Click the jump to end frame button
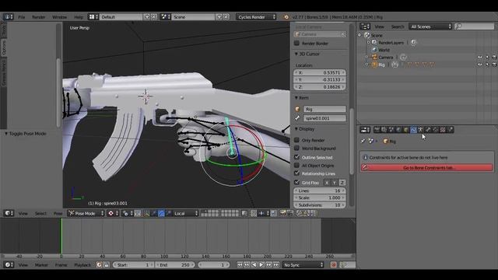 pyautogui.click(x=276, y=264)
